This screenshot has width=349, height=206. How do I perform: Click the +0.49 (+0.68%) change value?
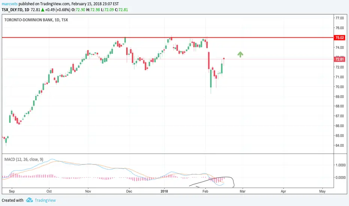(58, 10)
